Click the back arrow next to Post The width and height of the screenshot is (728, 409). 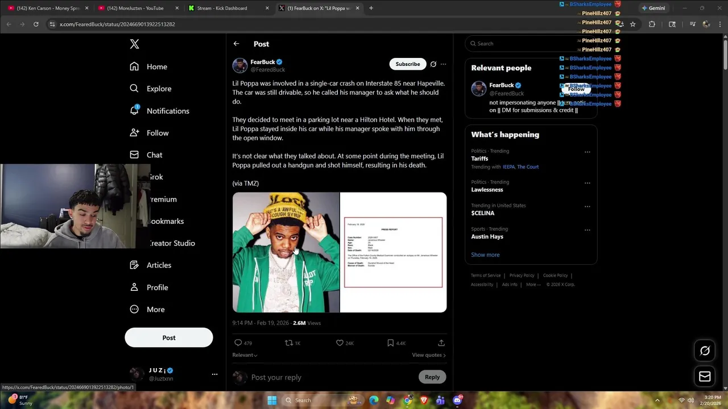click(236, 44)
